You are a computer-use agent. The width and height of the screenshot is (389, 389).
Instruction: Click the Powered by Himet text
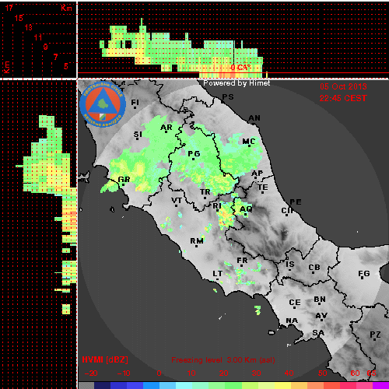click(237, 83)
